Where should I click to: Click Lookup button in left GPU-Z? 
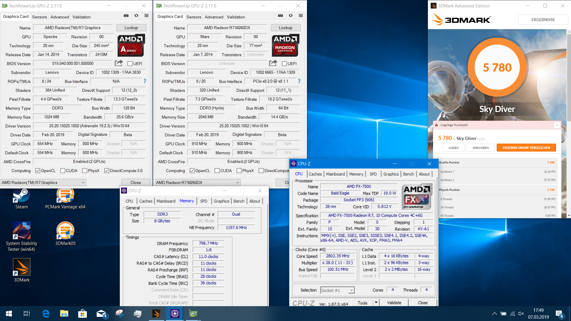[x=131, y=28]
